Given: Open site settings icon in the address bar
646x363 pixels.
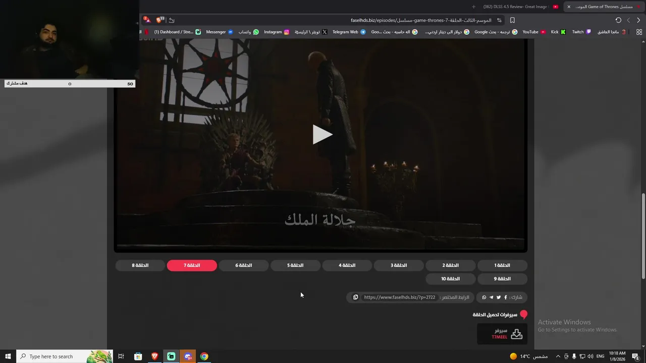Looking at the screenshot, I should pyautogui.click(x=499, y=20).
